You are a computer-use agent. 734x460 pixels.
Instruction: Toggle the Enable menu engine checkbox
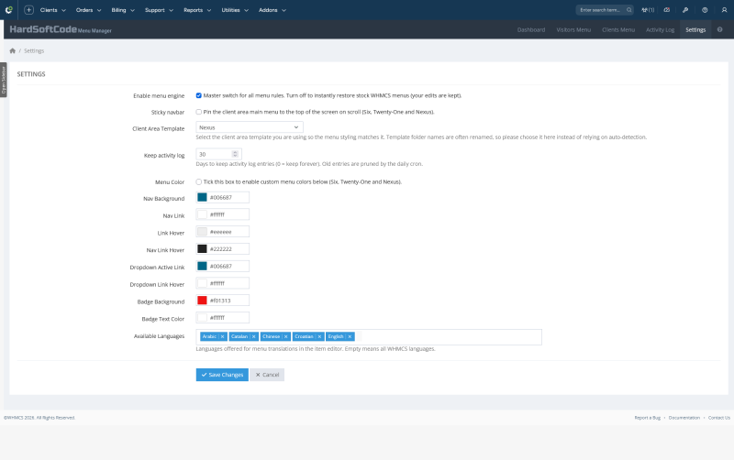199,95
